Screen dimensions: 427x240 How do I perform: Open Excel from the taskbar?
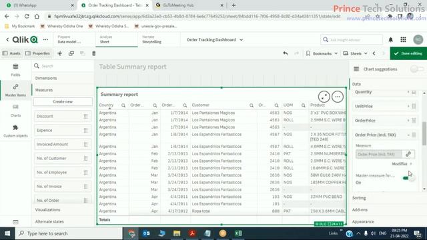238,233
